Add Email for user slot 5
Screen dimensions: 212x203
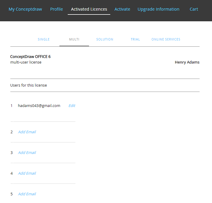(27, 194)
